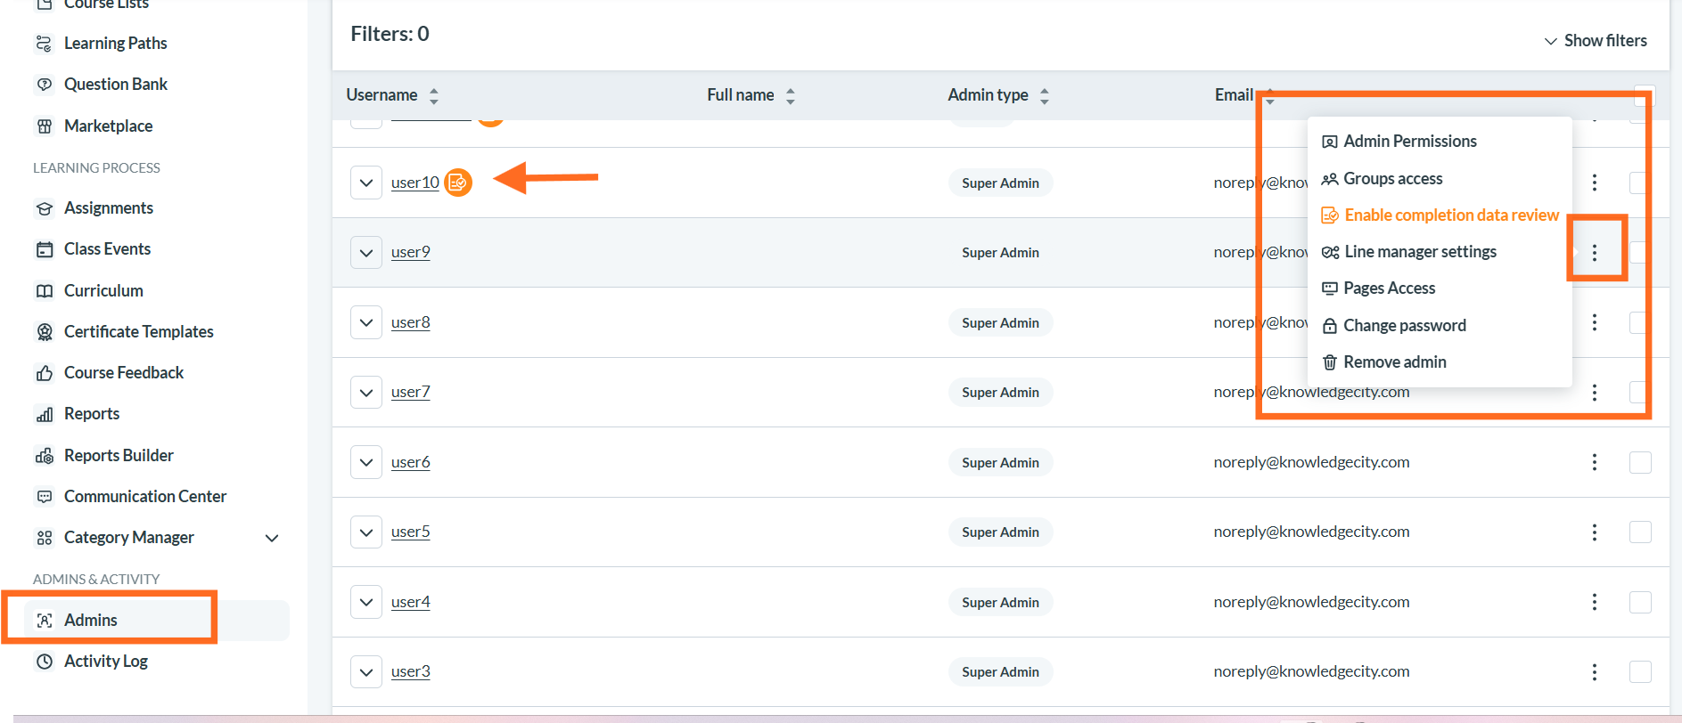This screenshot has width=1682, height=723.
Task: Expand the Category Manager submenu chevron
Action: coord(272,538)
